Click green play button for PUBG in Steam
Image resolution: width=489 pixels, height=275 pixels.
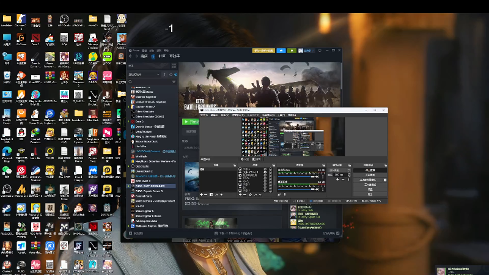tap(191, 122)
